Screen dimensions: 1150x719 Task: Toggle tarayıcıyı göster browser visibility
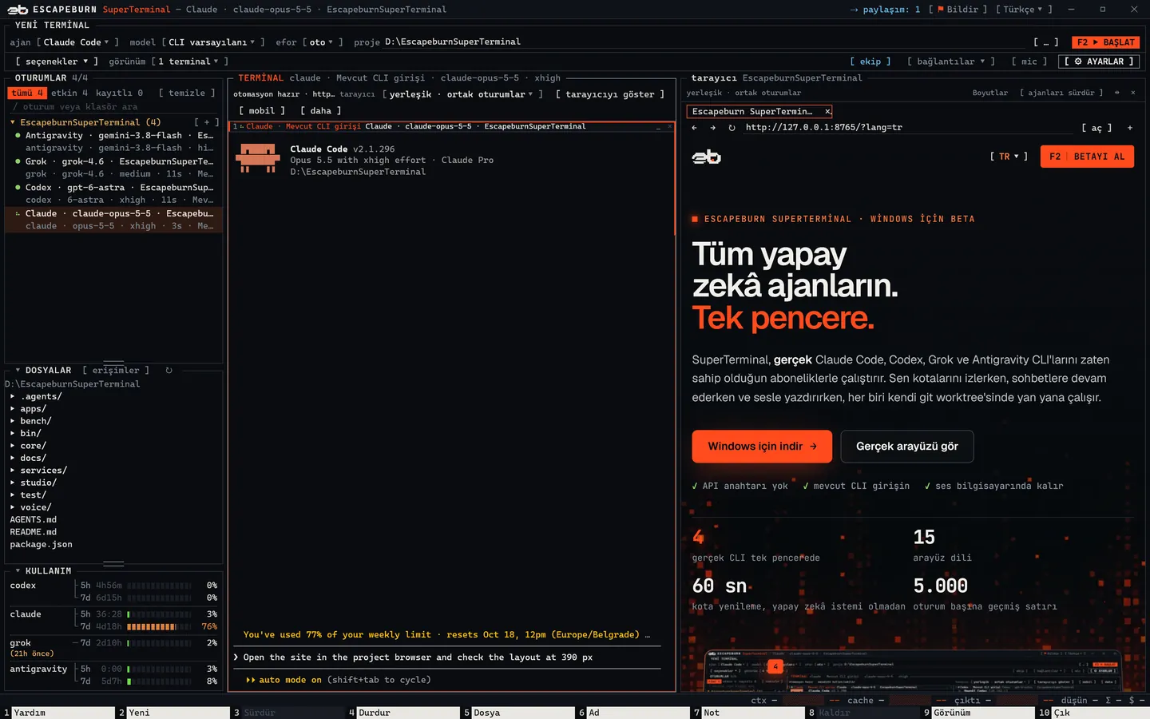click(610, 94)
